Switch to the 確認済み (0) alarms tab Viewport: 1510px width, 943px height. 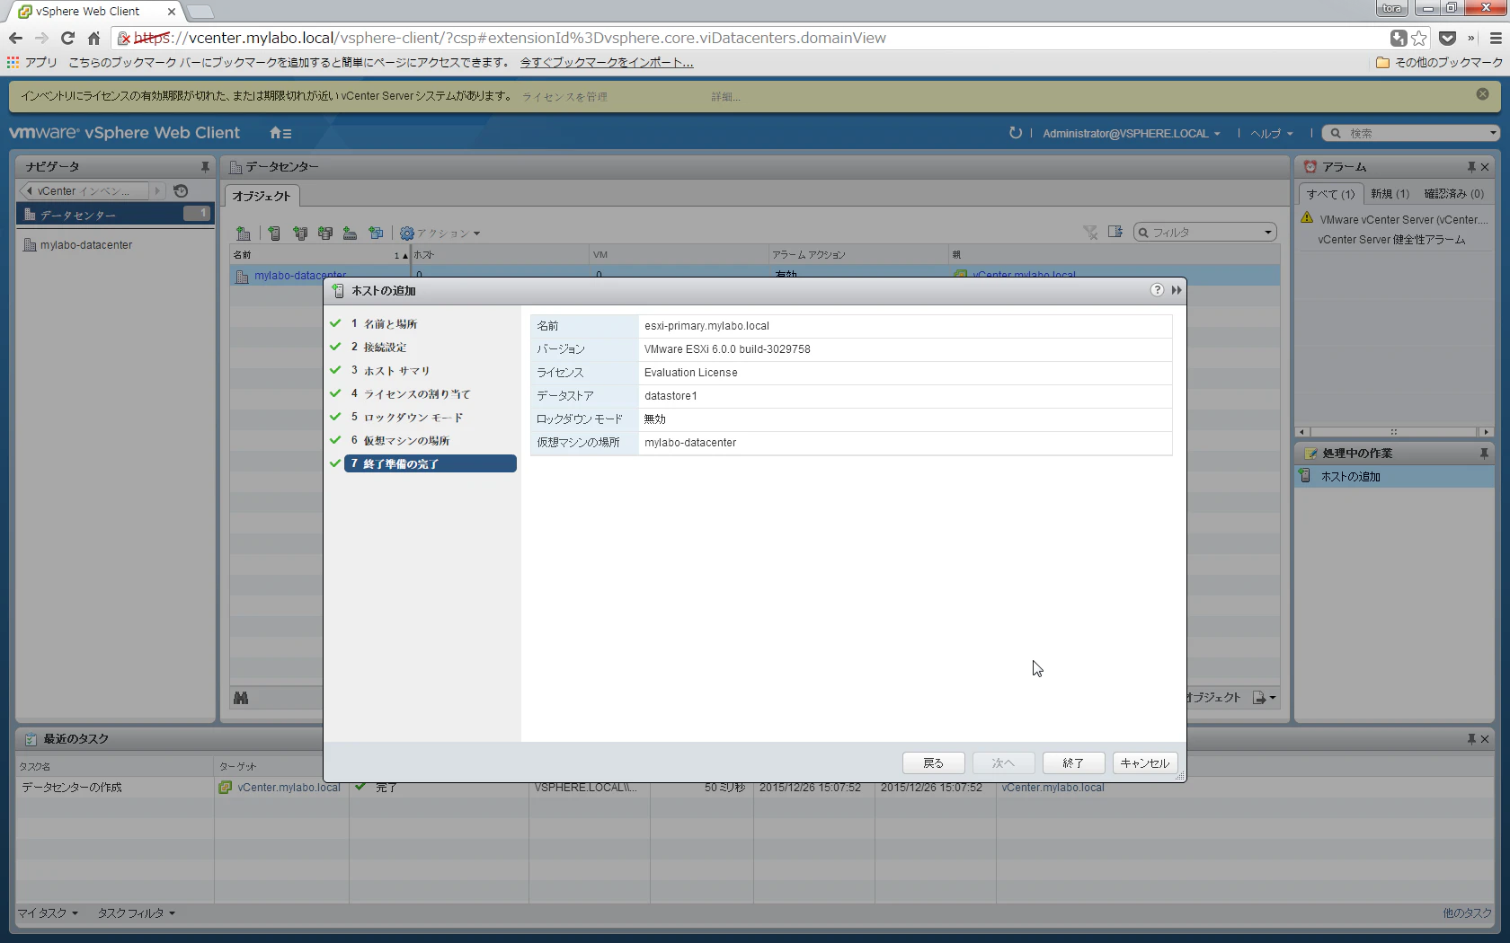tap(1453, 194)
